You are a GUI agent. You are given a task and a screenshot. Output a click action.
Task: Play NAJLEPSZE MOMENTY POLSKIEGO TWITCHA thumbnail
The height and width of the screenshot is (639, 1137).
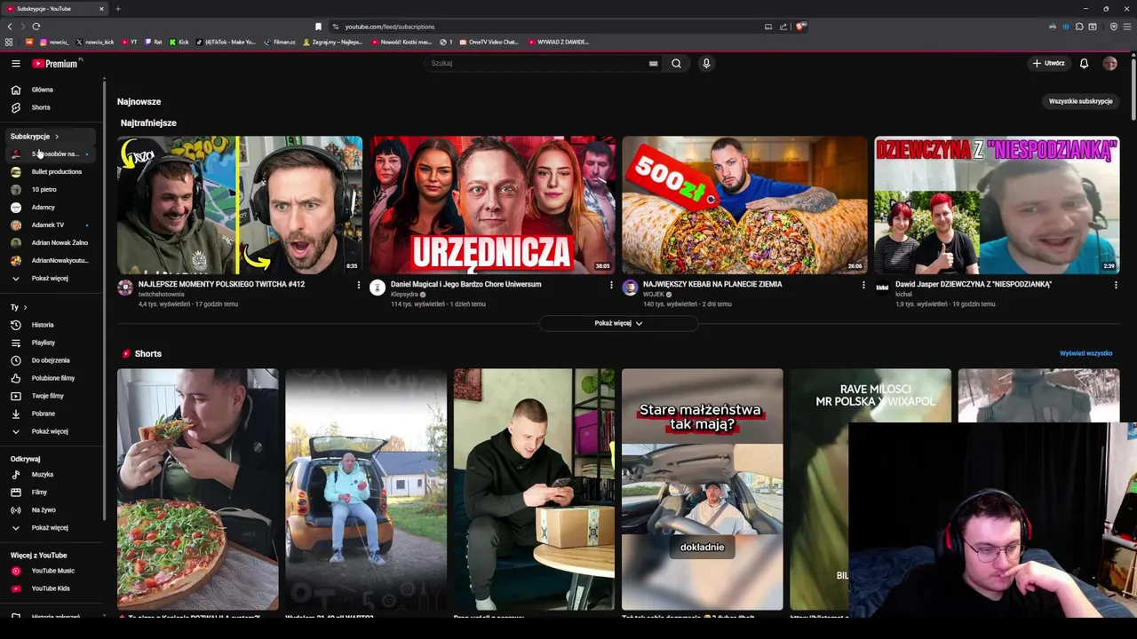click(x=240, y=205)
